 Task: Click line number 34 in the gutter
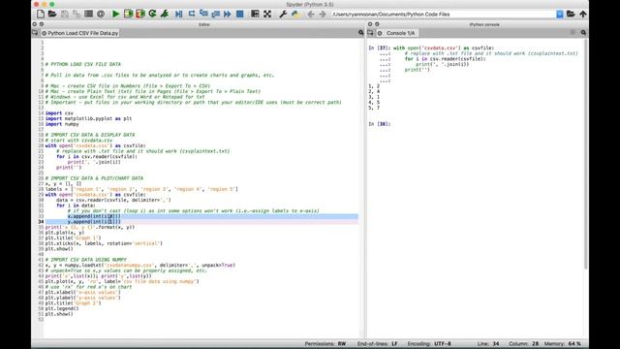click(41, 222)
